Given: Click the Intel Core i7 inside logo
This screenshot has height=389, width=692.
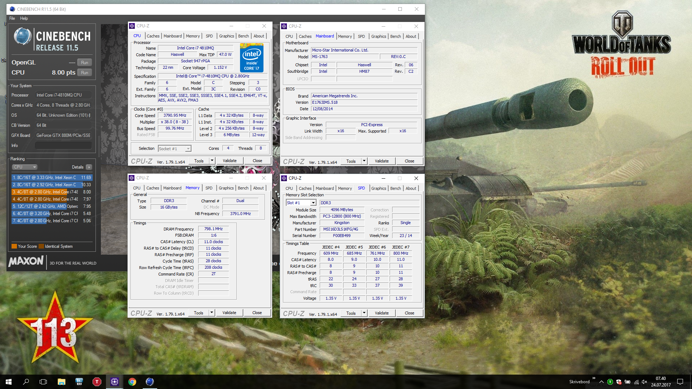Looking at the screenshot, I should pyautogui.click(x=252, y=58).
